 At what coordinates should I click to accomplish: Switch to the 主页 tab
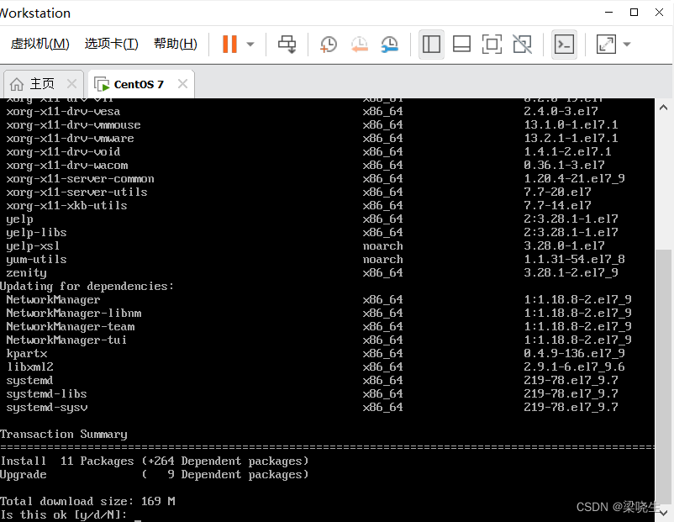tap(44, 84)
